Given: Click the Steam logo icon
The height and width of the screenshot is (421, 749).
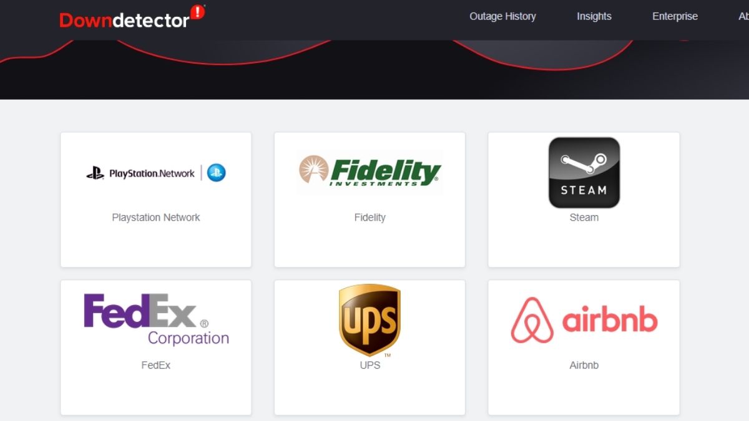Looking at the screenshot, I should click(x=584, y=173).
